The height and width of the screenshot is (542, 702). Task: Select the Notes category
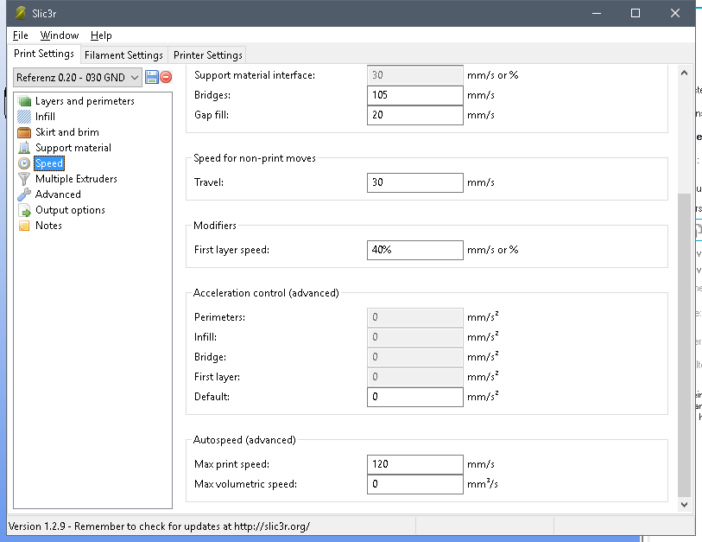point(48,226)
